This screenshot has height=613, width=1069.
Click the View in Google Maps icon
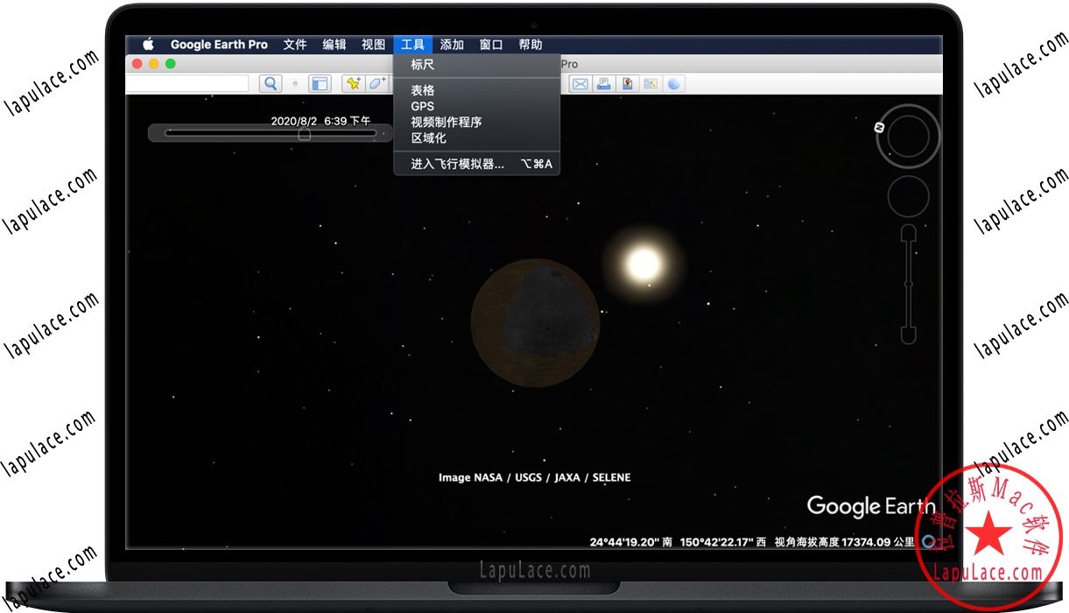pos(651,84)
